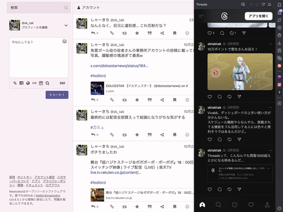Open more options for 10万ポイント post

point(271,44)
